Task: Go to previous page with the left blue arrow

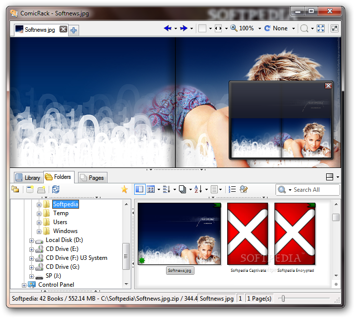Action: pos(168,28)
